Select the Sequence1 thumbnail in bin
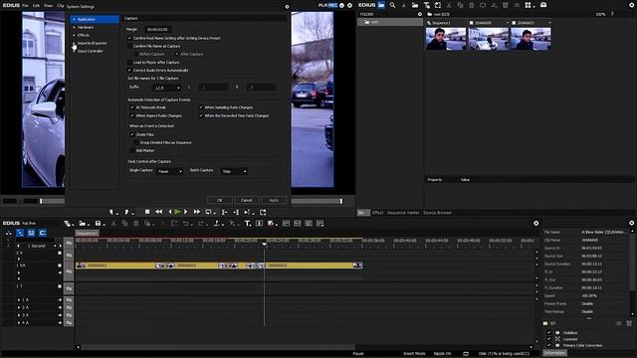The image size is (637, 358). (x=446, y=39)
